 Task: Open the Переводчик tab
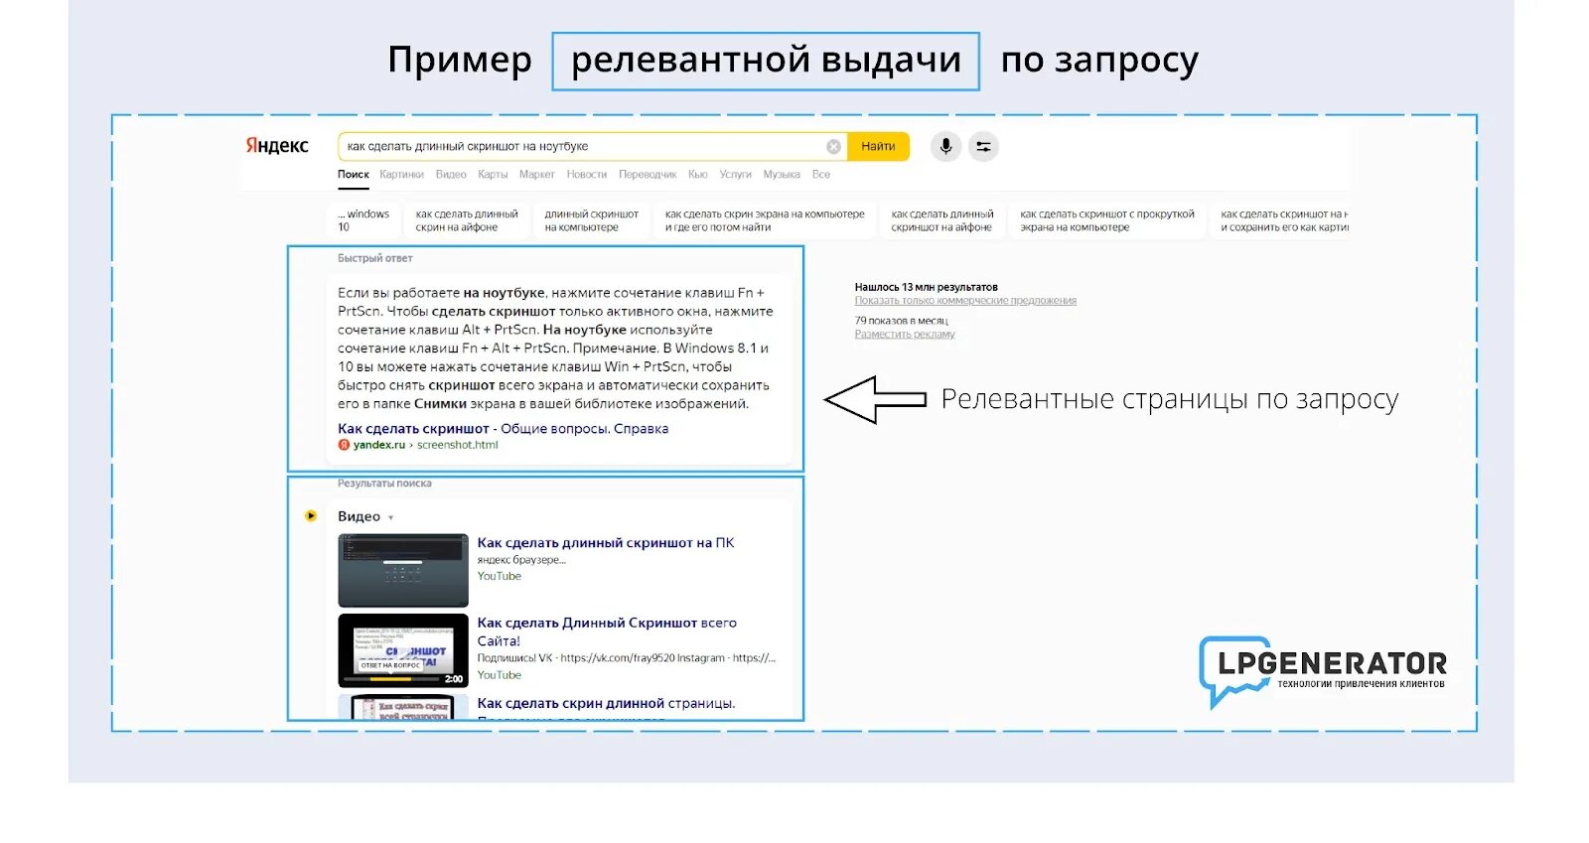(648, 175)
